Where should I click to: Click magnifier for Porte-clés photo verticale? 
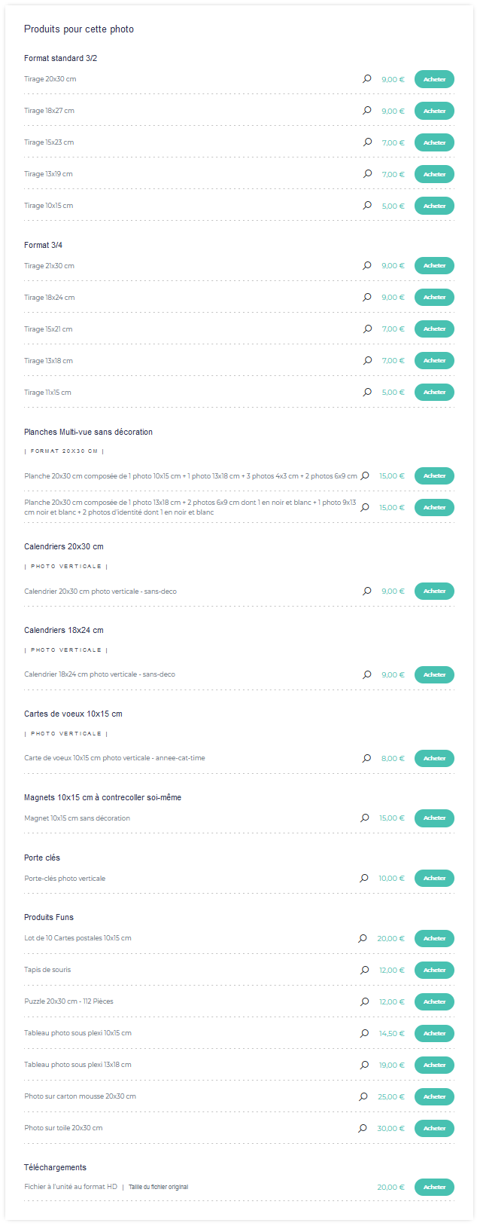[364, 878]
